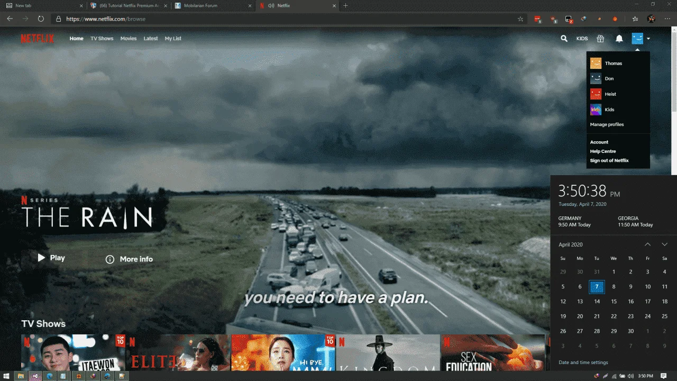This screenshot has width=677, height=381.
Task: Open the uBlock extension icon
Action: [x=553, y=19]
